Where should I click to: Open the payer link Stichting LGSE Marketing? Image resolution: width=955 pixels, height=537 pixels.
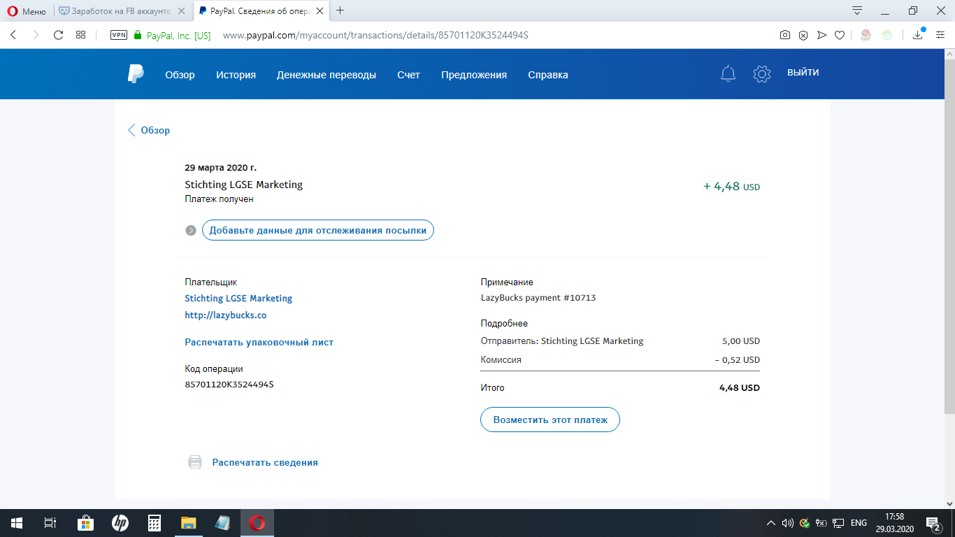point(238,298)
